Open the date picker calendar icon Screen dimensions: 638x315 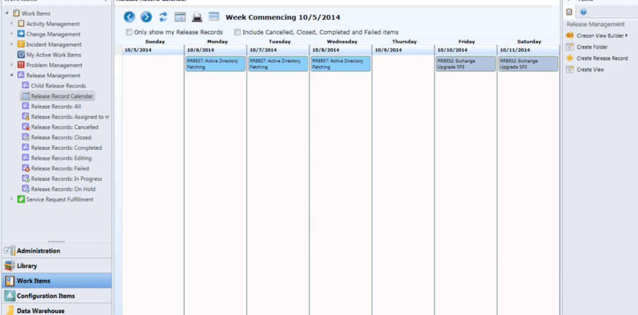180,17
